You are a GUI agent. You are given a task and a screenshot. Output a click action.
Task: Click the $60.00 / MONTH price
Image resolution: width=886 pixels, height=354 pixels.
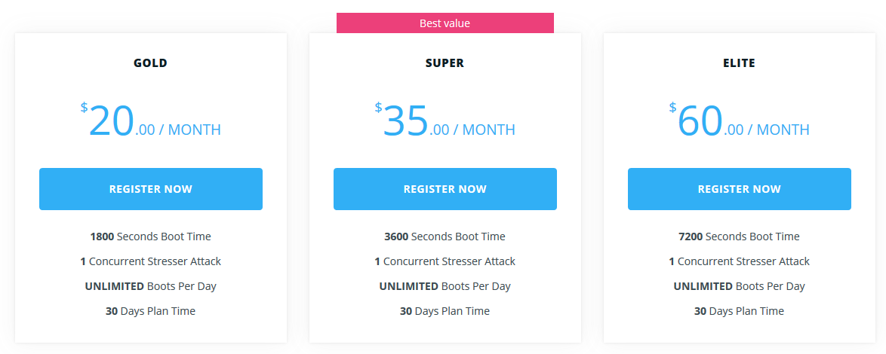(739, 121)
